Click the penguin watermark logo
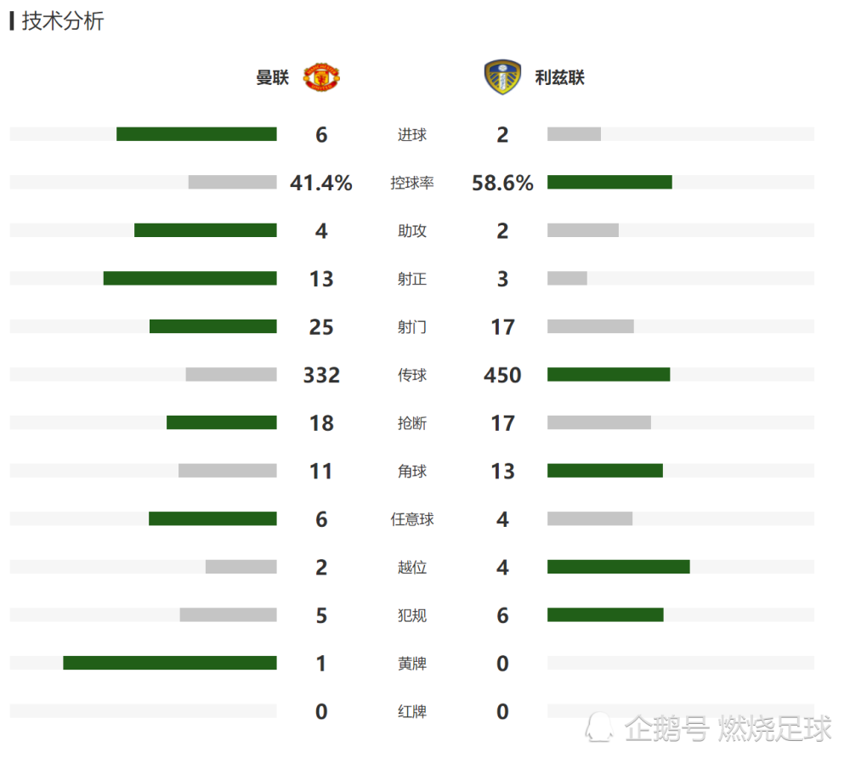The width and height of the screenshot is (850, 758). click(x=599, y=727)
